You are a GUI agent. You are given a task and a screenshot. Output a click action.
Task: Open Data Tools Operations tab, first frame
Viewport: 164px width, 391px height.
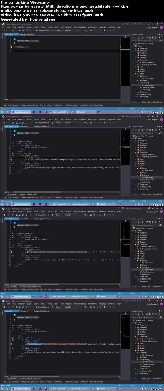(x=12, y=105)
